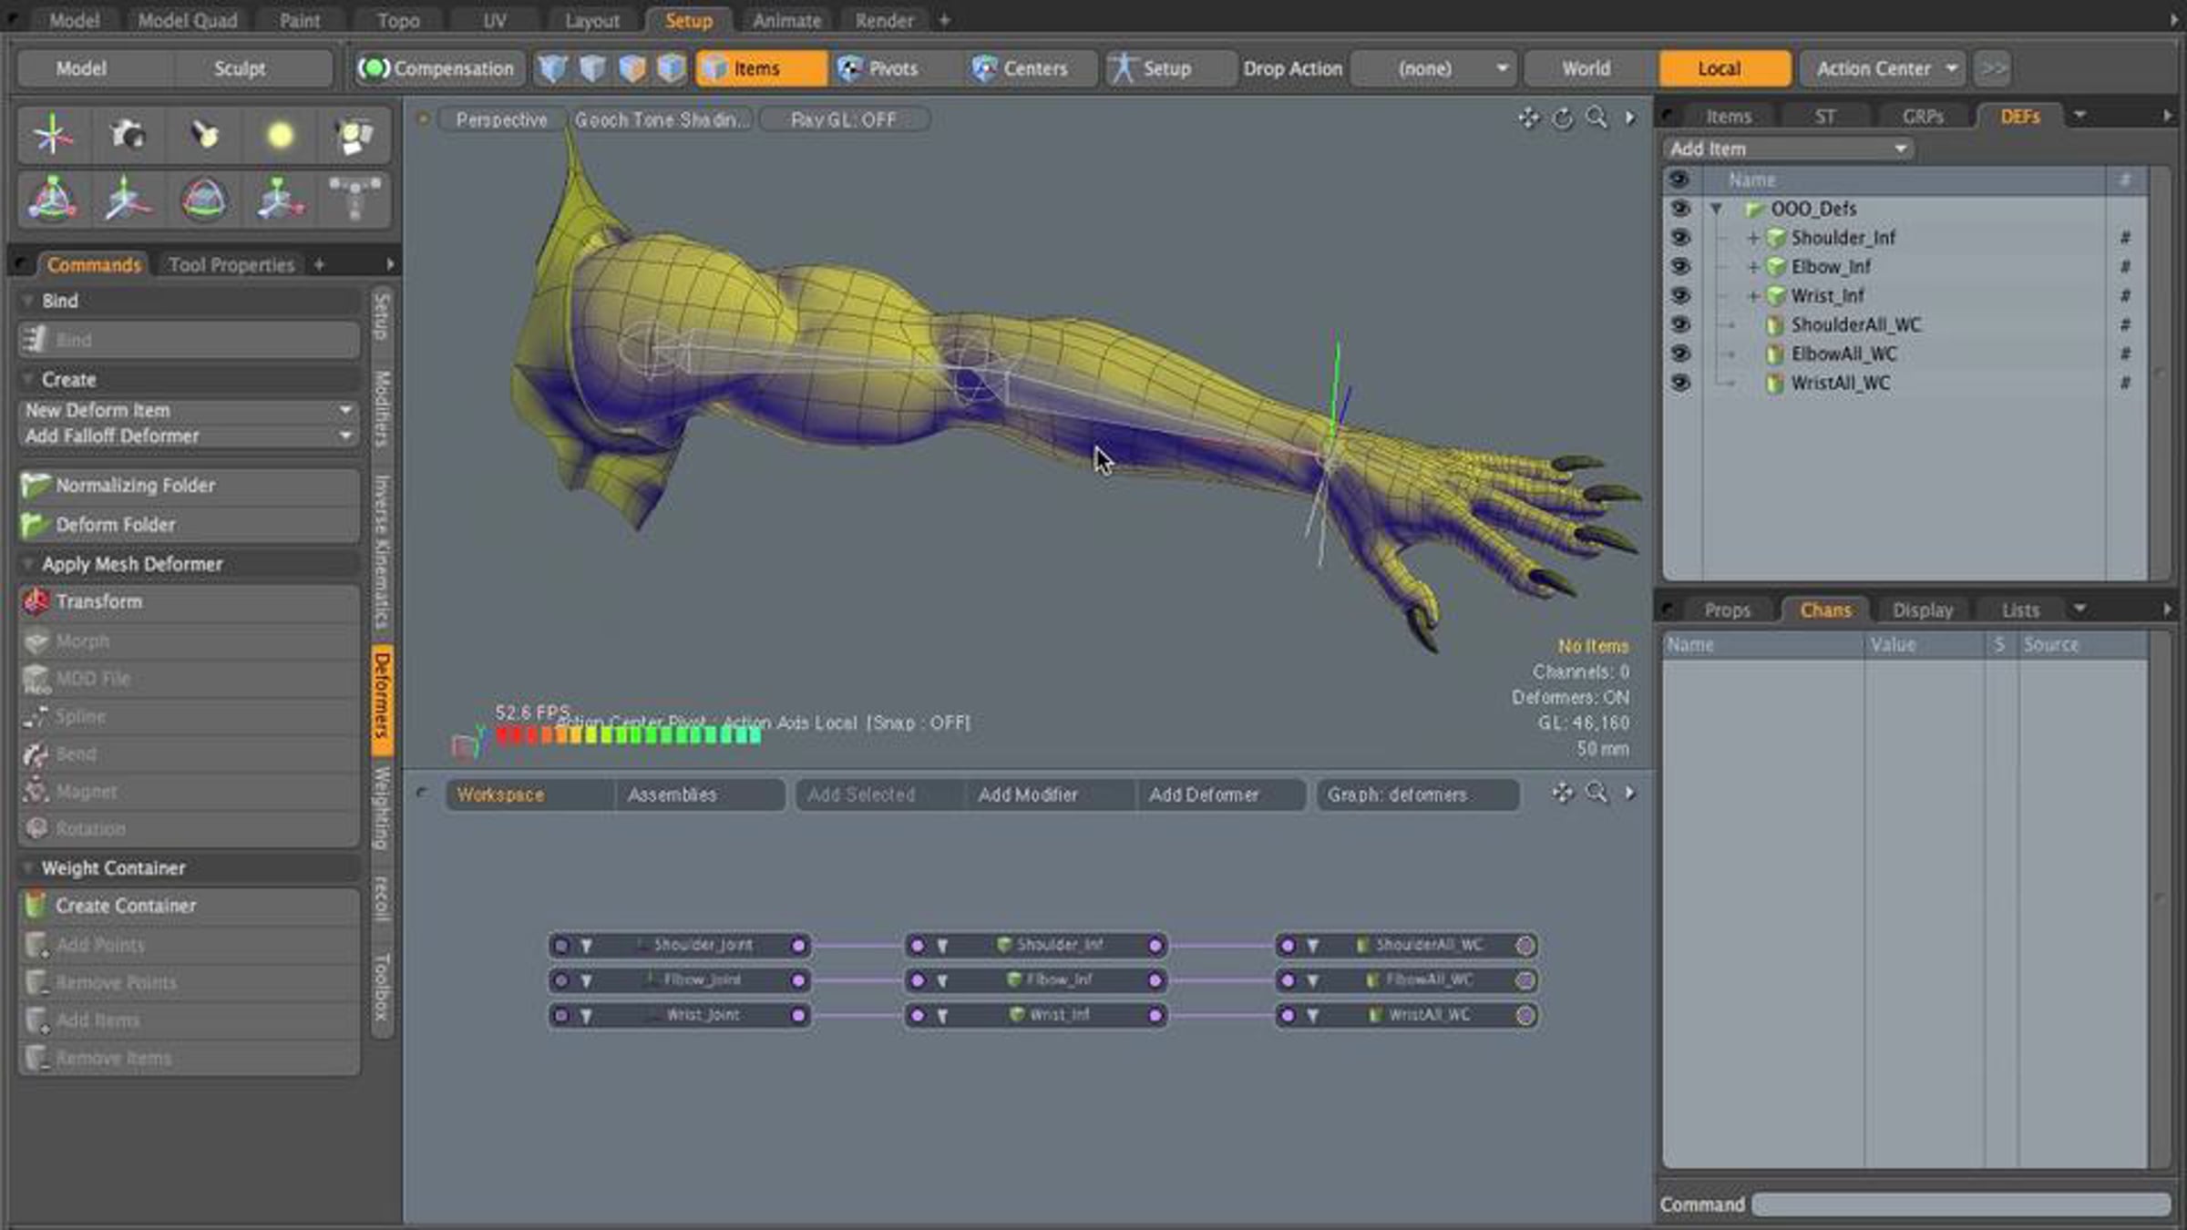
Task: Open the New Deform Item dropdown
Action: (188, 410)
